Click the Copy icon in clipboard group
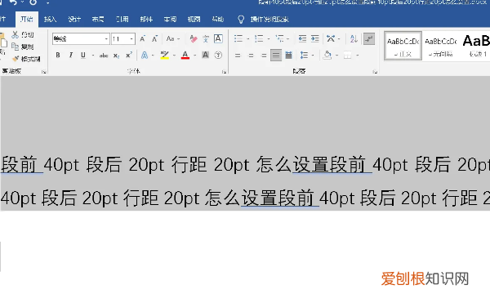The height and width of the screenshot is (294, 490). pos(15,47)
